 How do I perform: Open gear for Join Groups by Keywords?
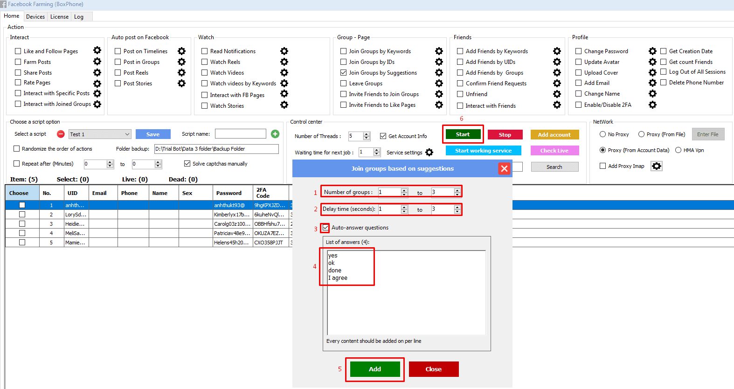(x=439, y=51)
